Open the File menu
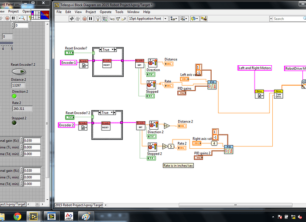Image resolution: width=306 pixels, height=222 pixels. [59, 12]
